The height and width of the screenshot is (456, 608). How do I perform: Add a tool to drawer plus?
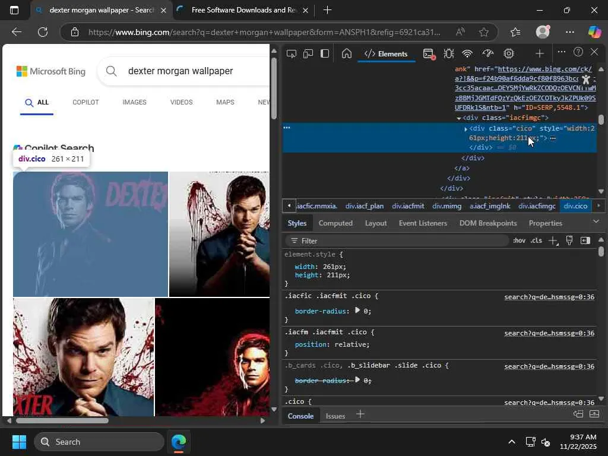click(360, 414)
